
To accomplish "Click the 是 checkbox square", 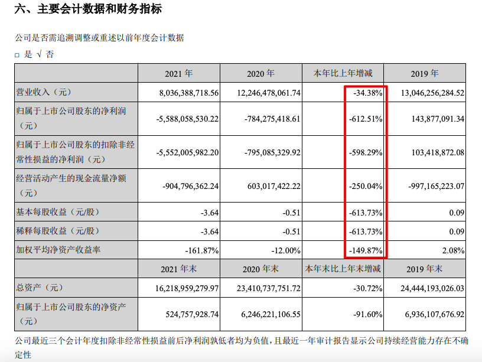I will point(17,56).
